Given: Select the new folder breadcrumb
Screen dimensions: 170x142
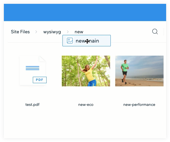Looking at the screenshot, I should pyautogui.click(x=79, y=32).
